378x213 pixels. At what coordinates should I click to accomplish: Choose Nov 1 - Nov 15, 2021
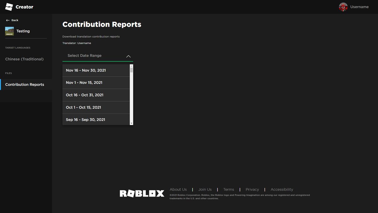point(96,83)
